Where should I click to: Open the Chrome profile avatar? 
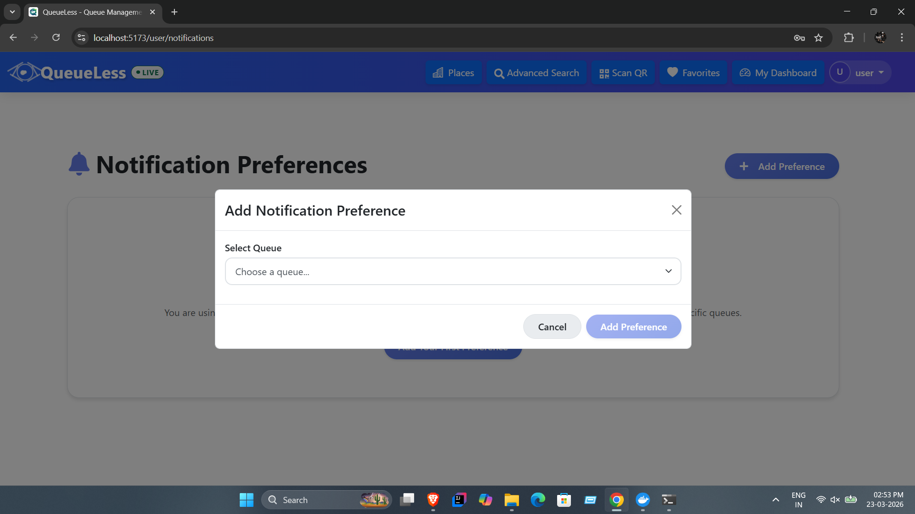click(x=880, y=38)
